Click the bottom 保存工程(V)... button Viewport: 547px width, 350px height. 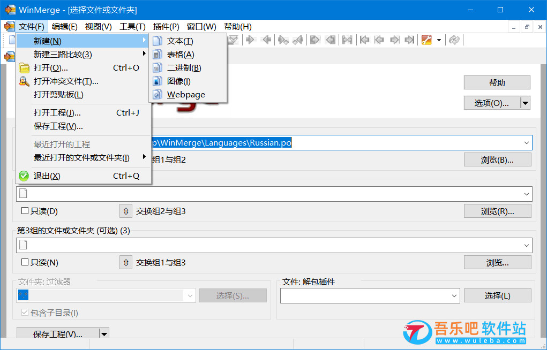(58, 334)
